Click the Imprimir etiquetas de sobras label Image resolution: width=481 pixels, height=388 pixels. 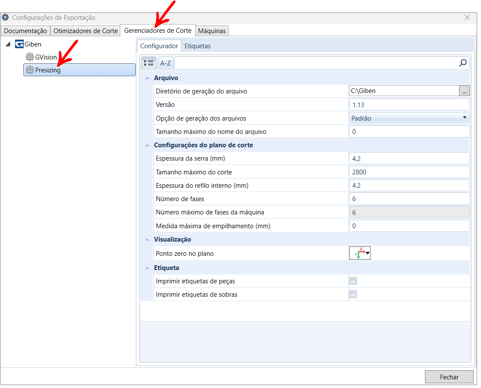click(x=197, y=295)
